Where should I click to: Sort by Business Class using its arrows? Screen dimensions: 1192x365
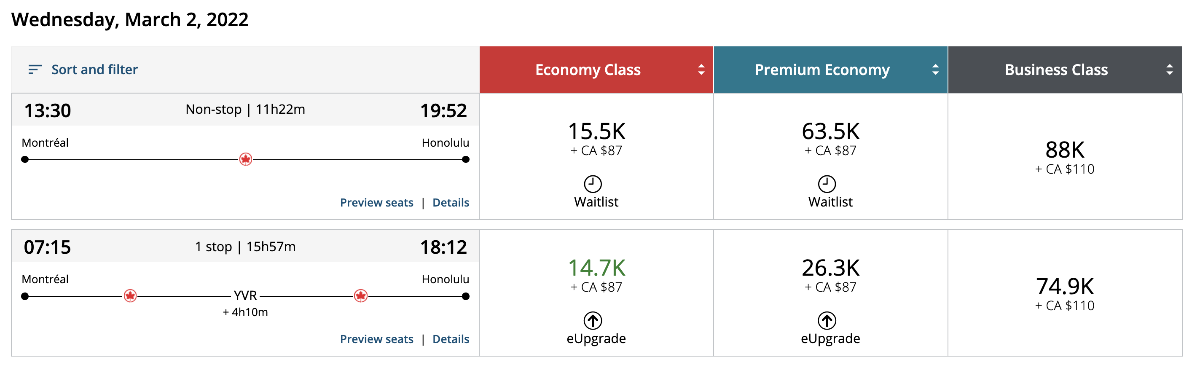tap(1169, 70)
